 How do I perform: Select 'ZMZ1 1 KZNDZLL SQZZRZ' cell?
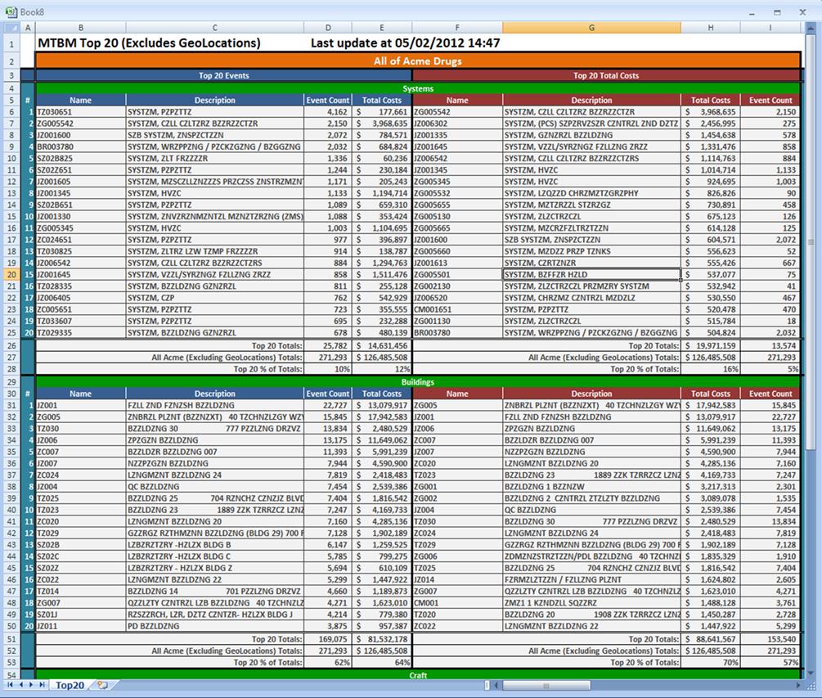pos(591,603)
